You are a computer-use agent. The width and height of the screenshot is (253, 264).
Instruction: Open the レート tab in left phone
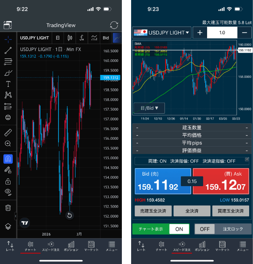click(x=10, y=246)
